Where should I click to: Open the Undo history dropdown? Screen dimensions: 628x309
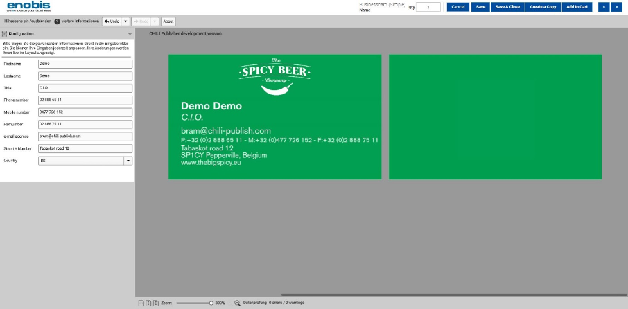[x=125, y=21]
